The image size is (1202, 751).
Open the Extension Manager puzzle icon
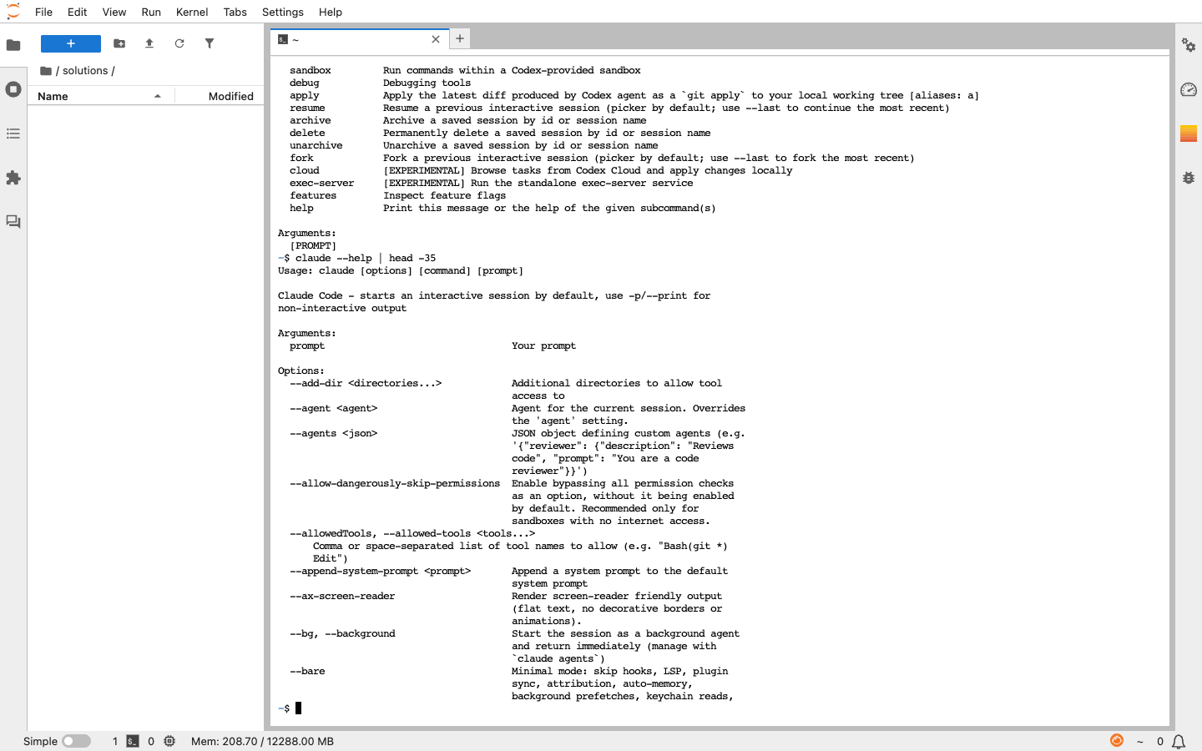coord(13,178)
